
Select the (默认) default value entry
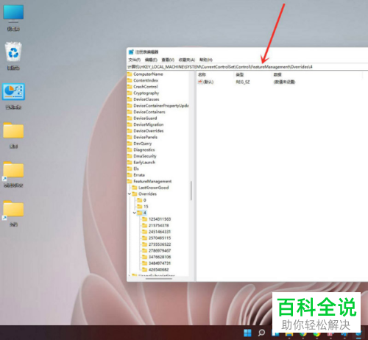[x=206, y=82]
